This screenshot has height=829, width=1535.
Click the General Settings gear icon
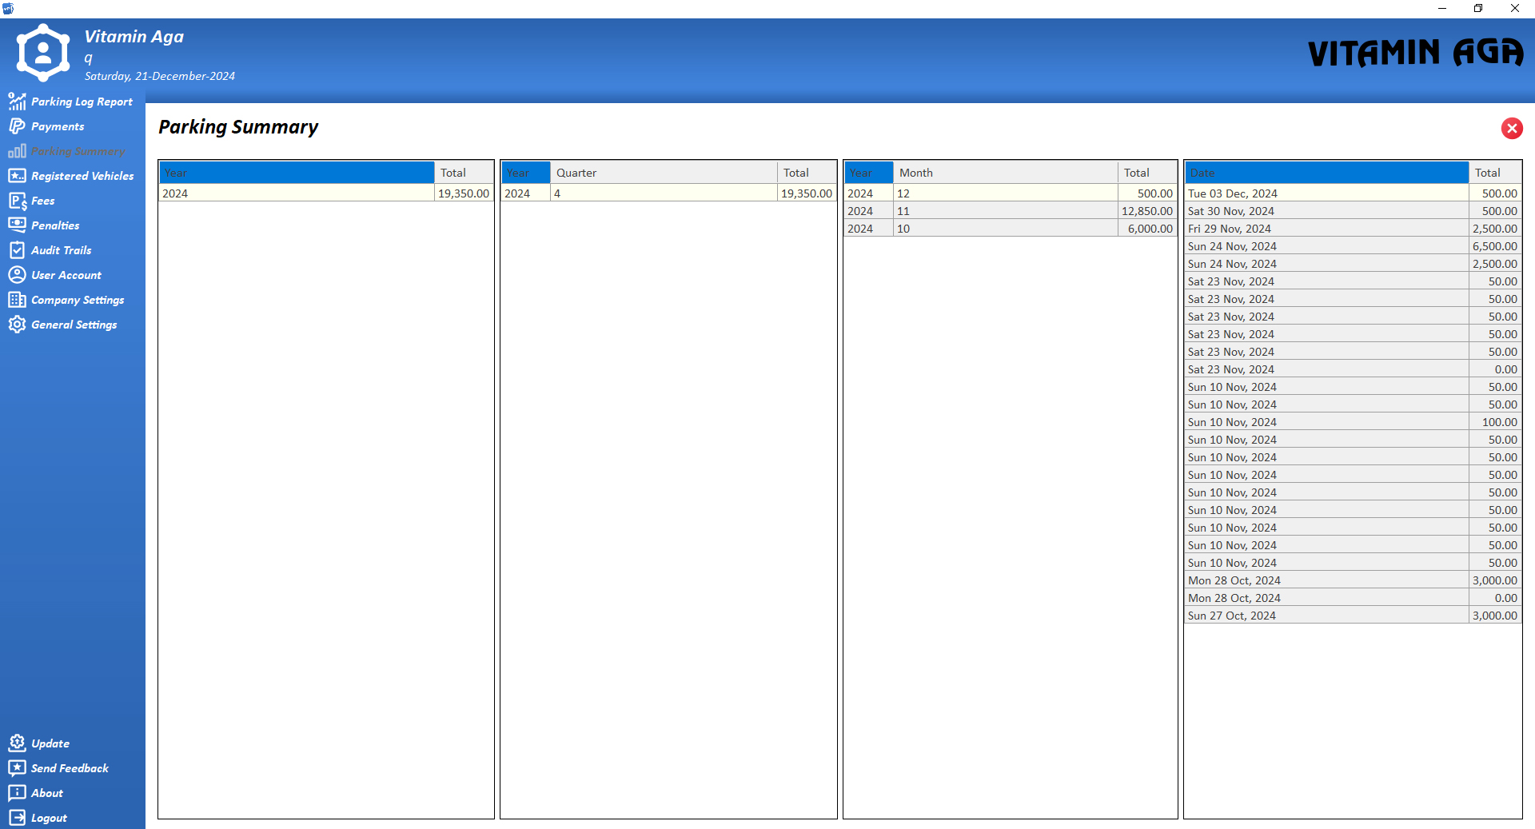pyautogui.click(x=17, y=325)
